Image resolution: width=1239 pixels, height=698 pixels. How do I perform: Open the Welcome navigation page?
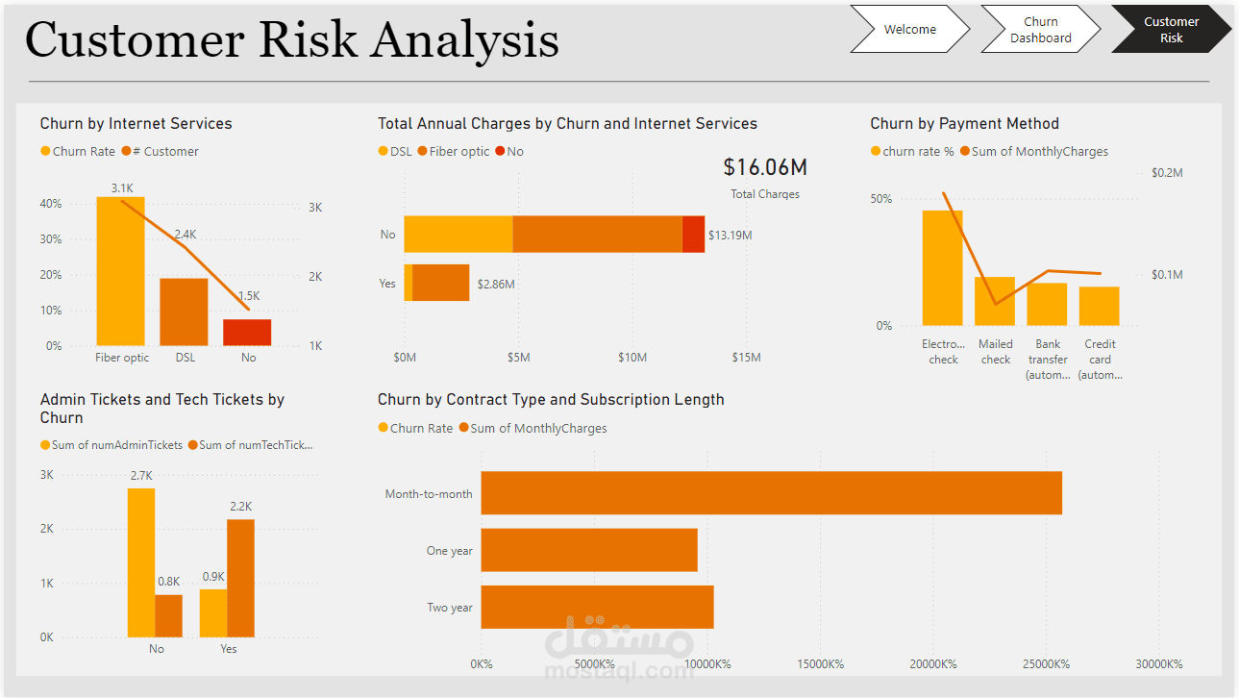909,30
